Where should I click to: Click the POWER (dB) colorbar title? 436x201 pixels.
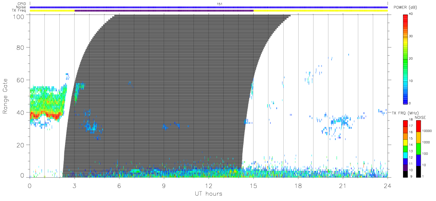point(405,7)
